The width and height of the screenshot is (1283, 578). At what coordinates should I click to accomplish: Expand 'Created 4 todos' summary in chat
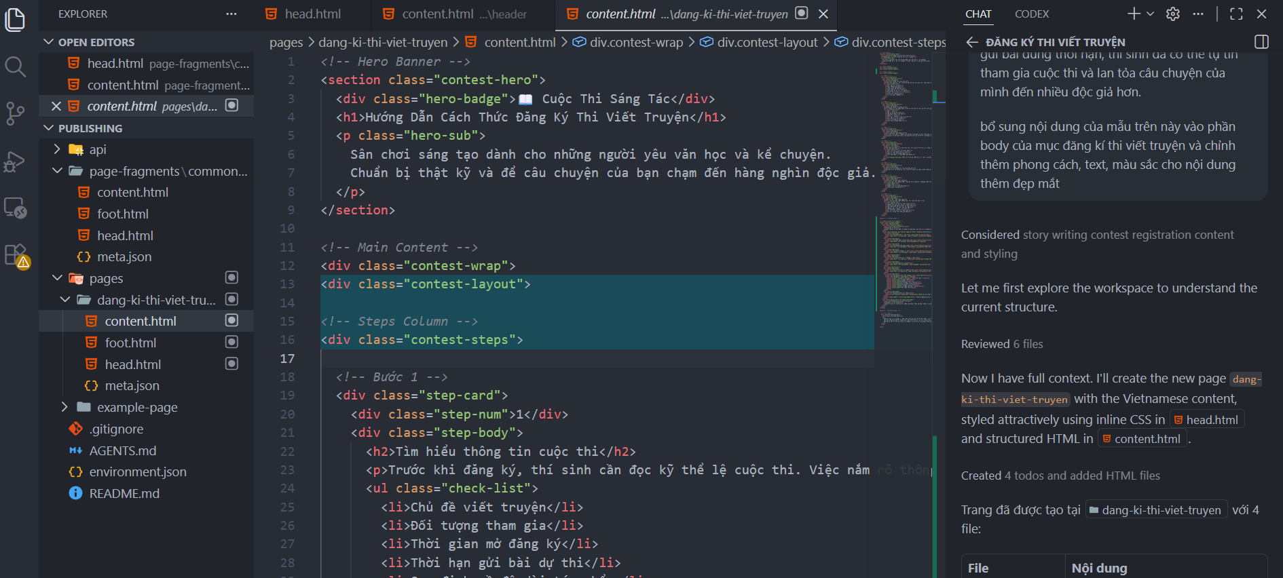(x=1060, y=476)
